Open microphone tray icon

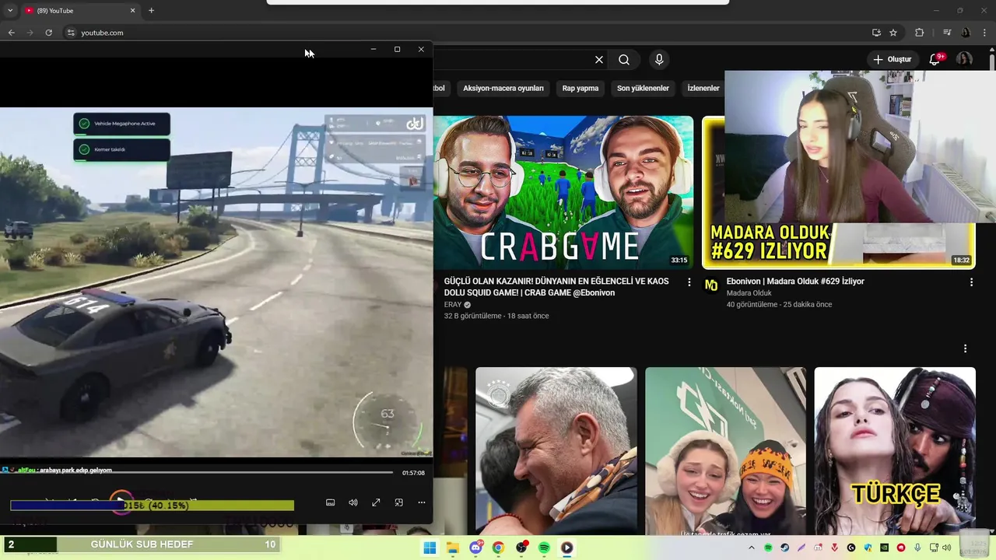coord(918,548)
